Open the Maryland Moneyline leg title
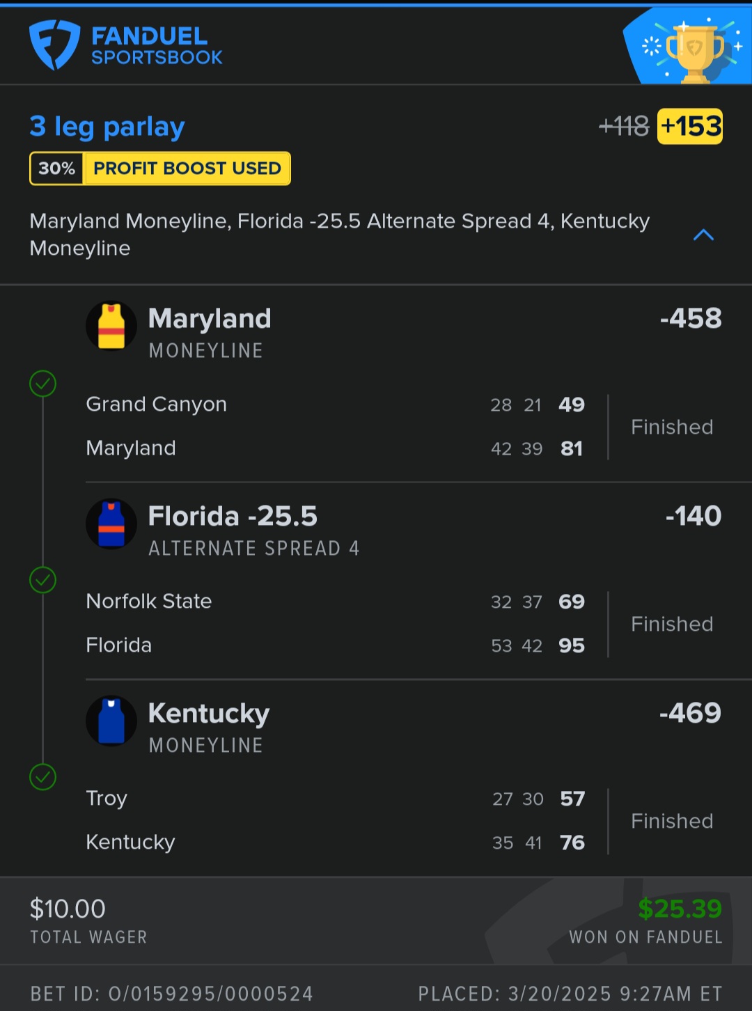The image size is (752, 1011). click(x=210, y=319)
